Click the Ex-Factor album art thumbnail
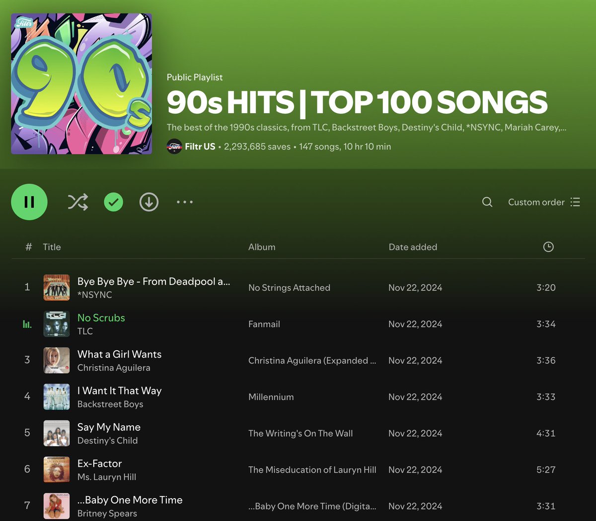The width and height of the screenshot is (596, 521). click(x=57, y=469)
